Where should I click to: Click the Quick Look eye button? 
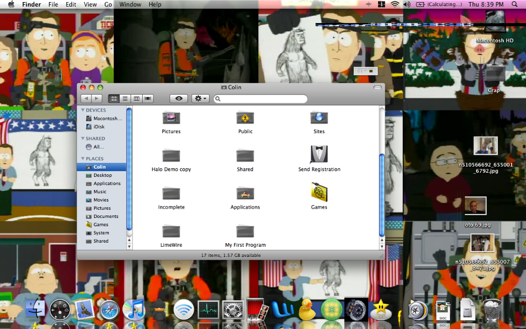(178, 99)
